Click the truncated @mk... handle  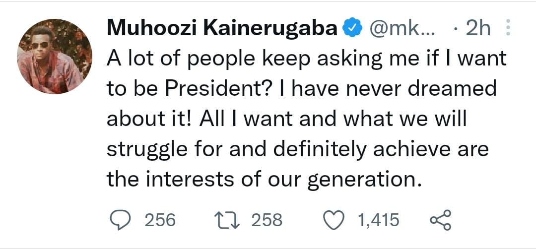click(402, 29)
